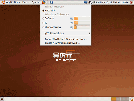Click the red power shutdown icon
The image size is (134, 101).
pos(131,2)
